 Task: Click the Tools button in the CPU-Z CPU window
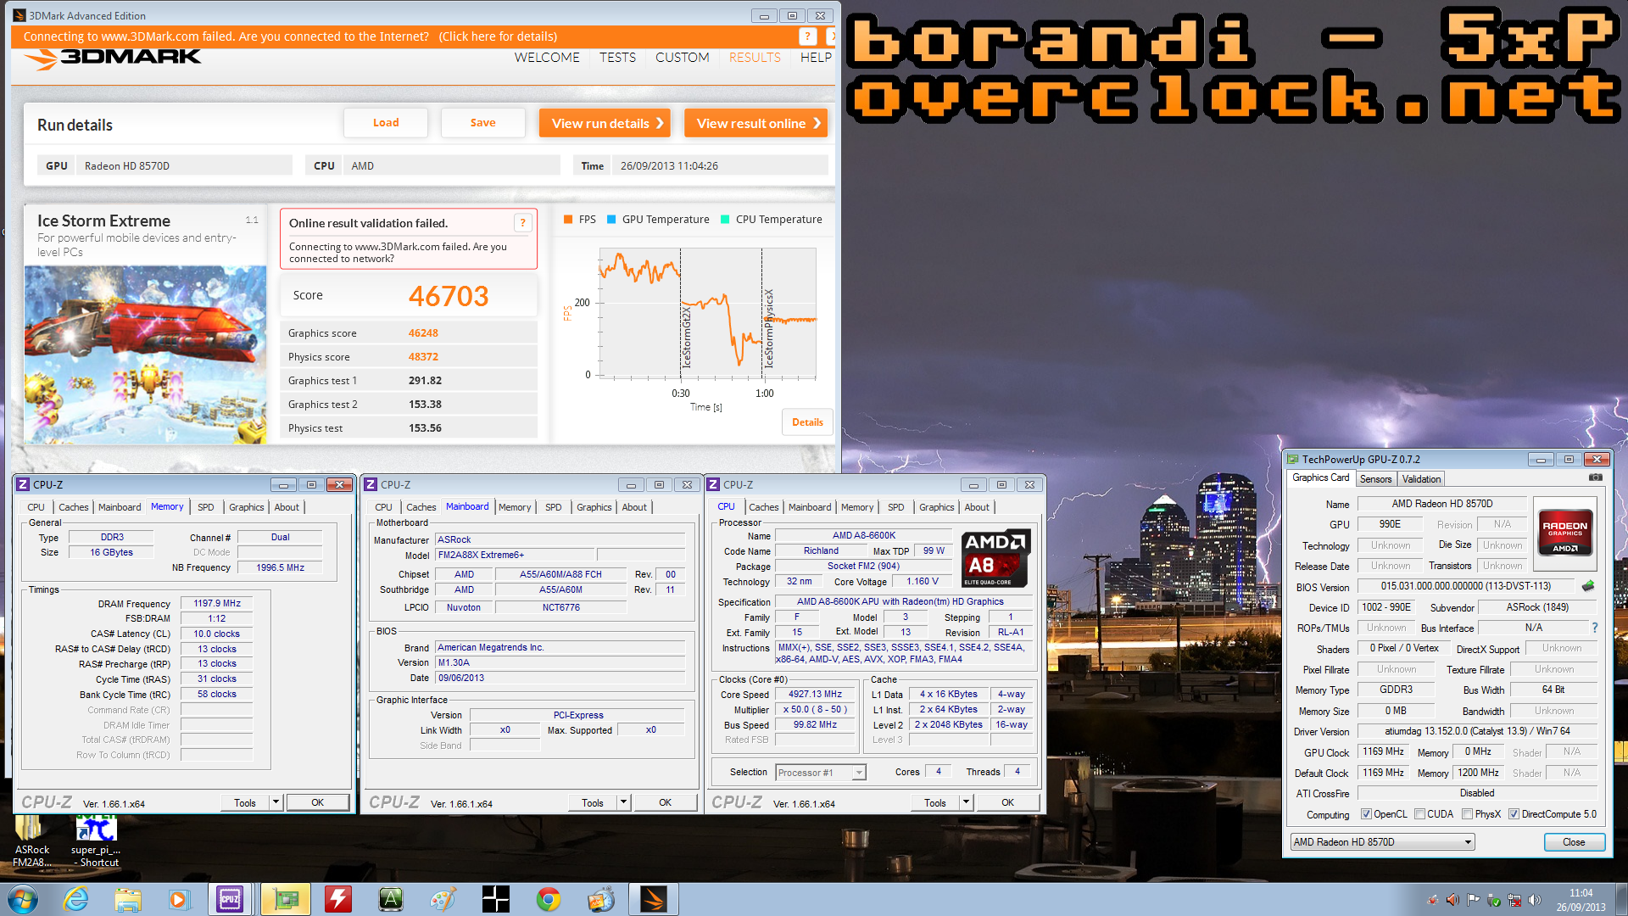point(935,802)
